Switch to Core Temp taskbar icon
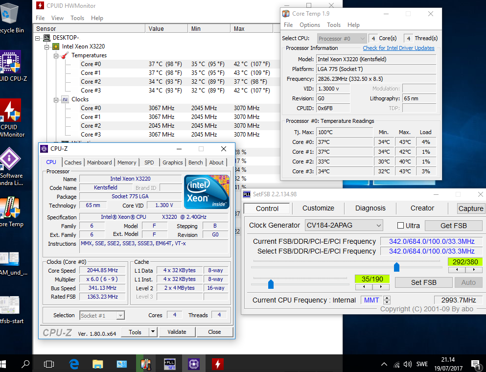Image resolution: width=486 pixels, height=372 pixels. click(145, 364)
